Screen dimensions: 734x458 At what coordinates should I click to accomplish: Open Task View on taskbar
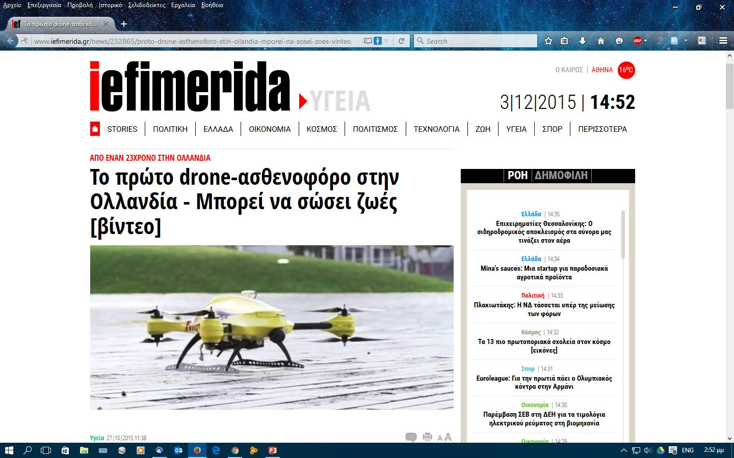(x=46, y=450)
